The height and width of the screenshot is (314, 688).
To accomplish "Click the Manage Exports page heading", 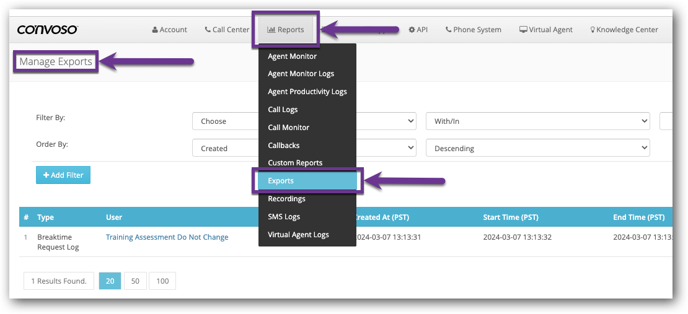I will (x=56, y=61).
